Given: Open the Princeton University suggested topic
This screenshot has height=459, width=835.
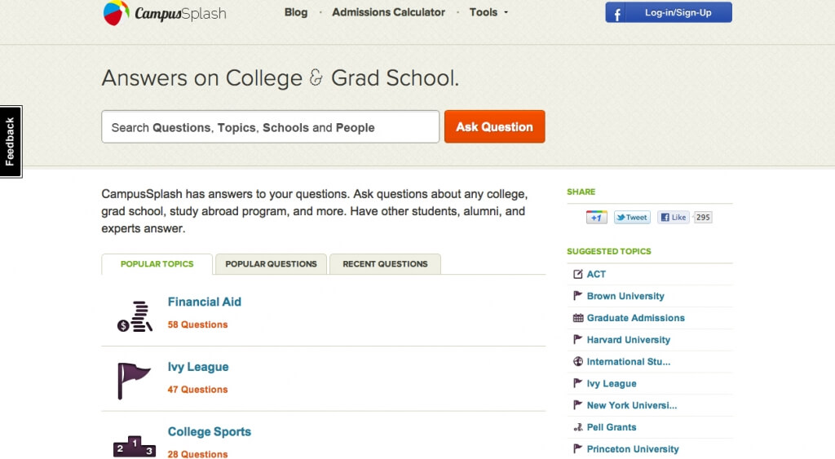Looking at the screenshot, I should (x=633, y=449).
